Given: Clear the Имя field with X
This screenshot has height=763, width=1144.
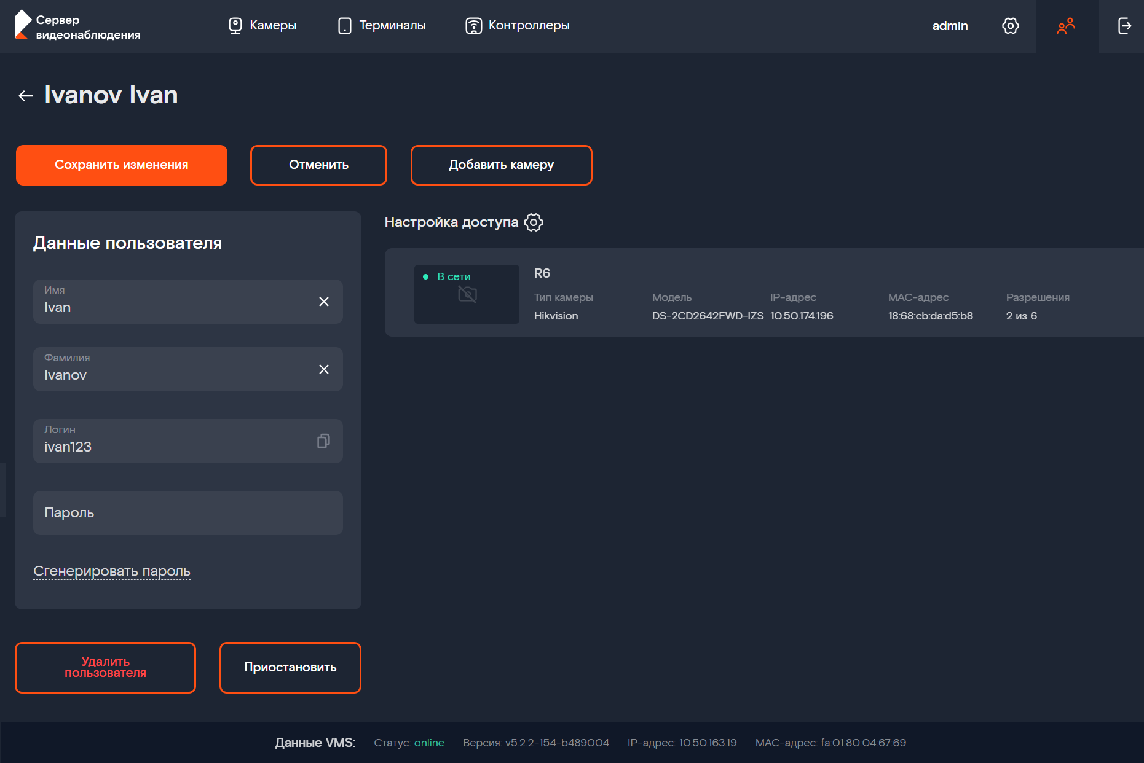Looking at the screenshot, I should tap(324, 302).
